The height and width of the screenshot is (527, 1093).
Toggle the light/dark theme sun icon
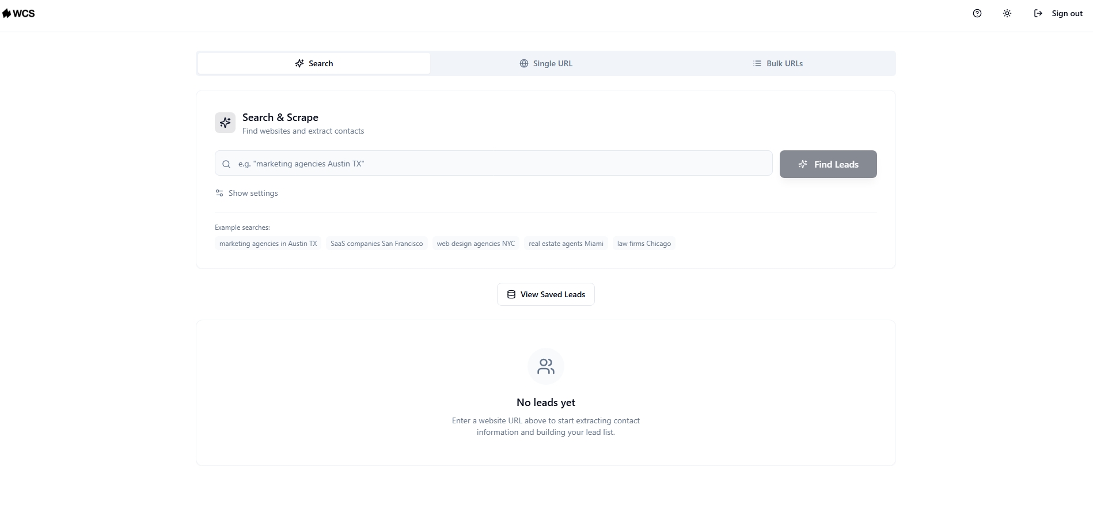1007,13
